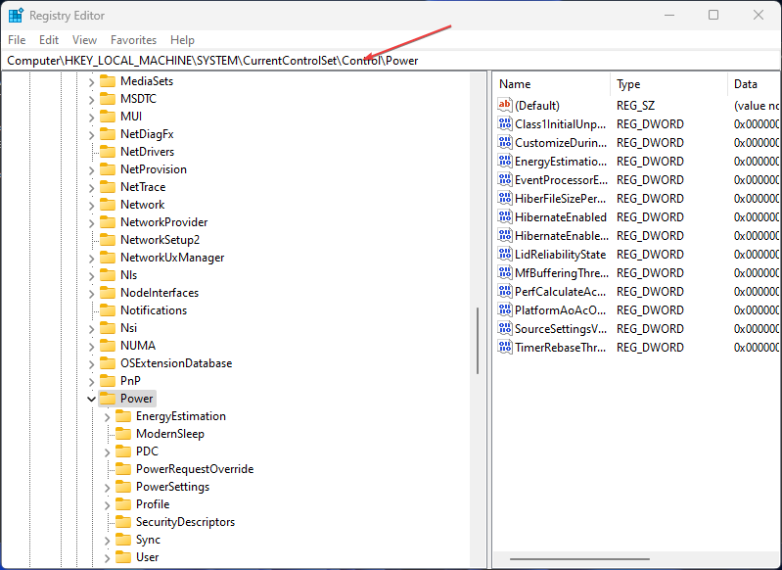
Task: Expand the NUMA key
Action: point(91,346)
